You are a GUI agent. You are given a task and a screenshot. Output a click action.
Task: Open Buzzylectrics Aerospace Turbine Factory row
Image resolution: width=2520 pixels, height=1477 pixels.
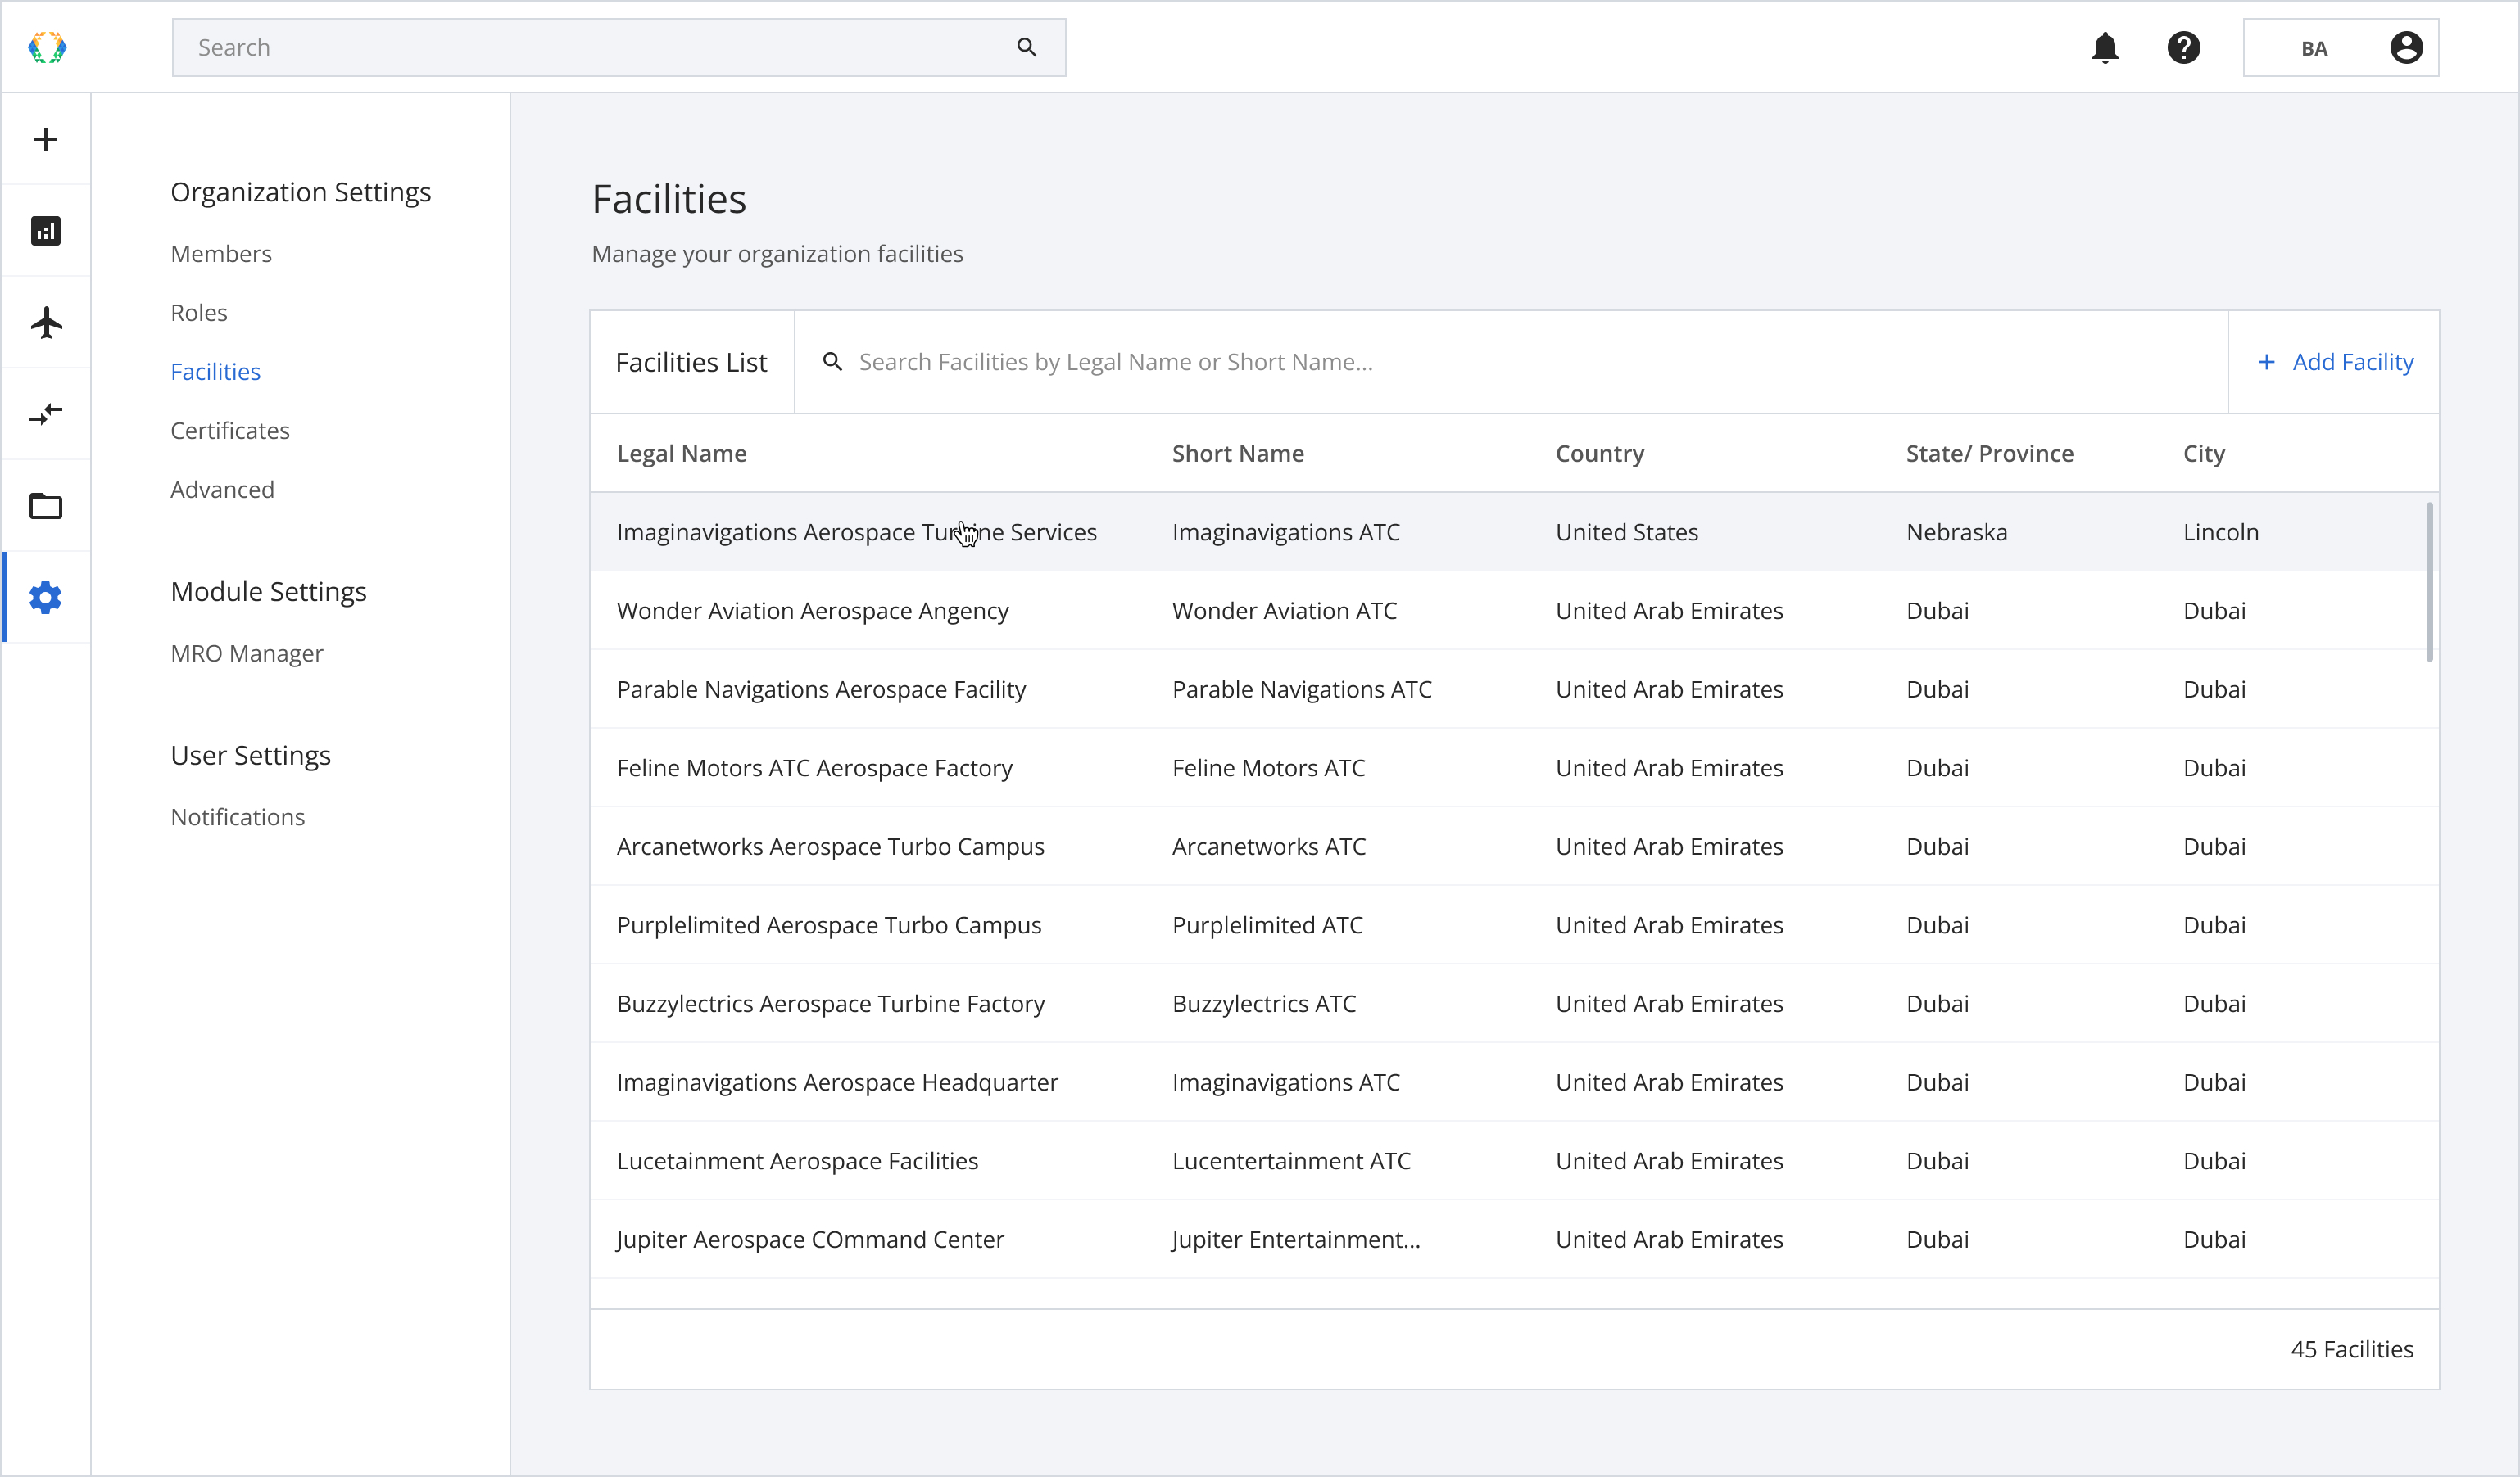[x=1514, y=1005]
